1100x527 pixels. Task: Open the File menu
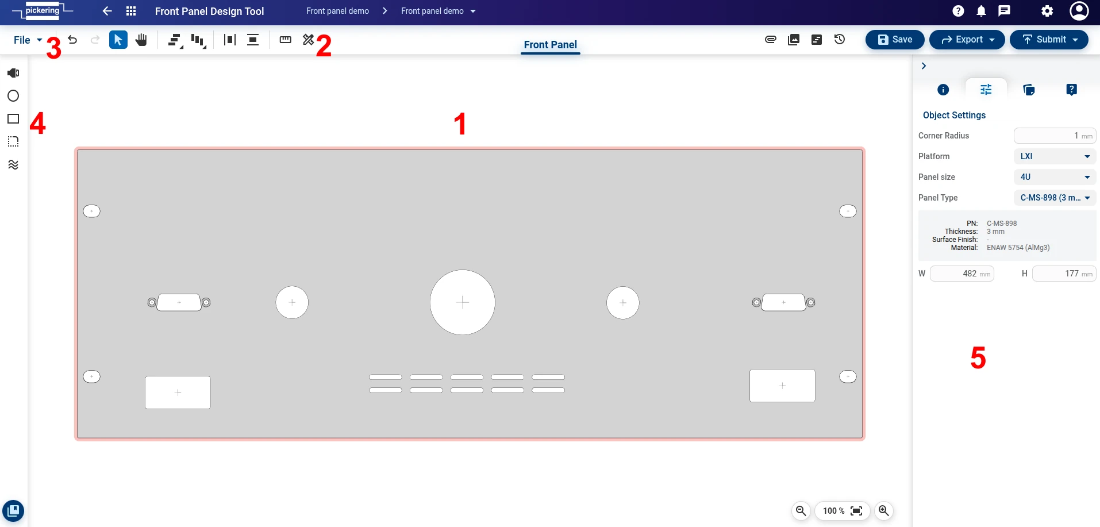click(28, 40)
